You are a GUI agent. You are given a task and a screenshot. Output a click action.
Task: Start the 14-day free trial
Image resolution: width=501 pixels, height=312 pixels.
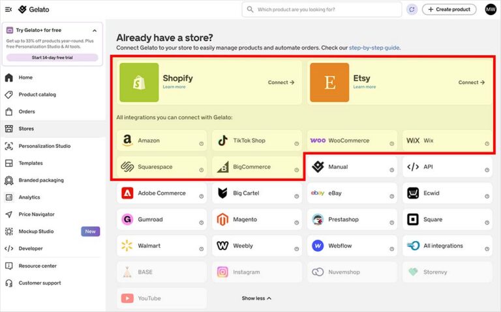coord(52,57)
